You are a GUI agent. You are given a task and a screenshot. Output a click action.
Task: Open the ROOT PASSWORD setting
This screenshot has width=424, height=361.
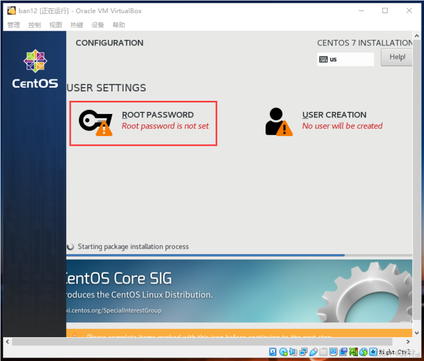pyautogui.click(x=143, y=124)
